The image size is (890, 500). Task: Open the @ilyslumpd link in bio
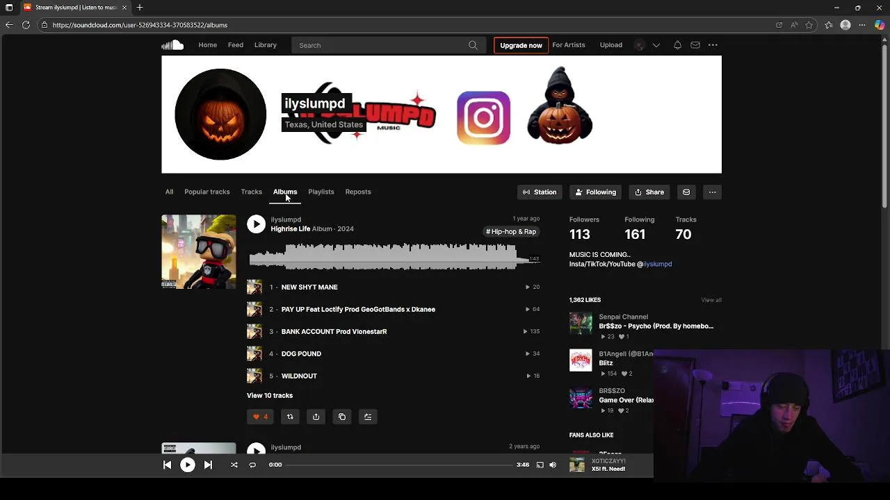click(657, 264)
